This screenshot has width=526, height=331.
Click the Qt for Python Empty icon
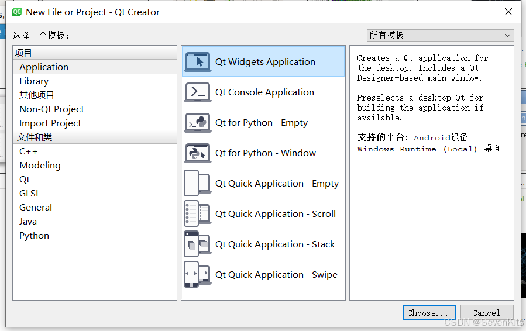(x=198, y=123)
